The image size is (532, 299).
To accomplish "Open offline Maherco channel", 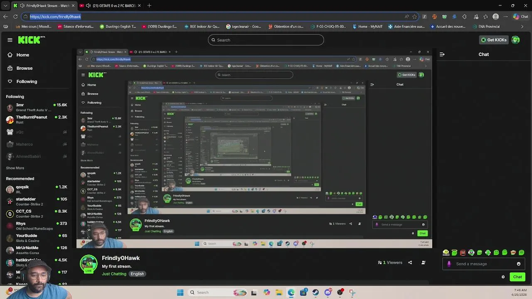I will click(37, 144).
